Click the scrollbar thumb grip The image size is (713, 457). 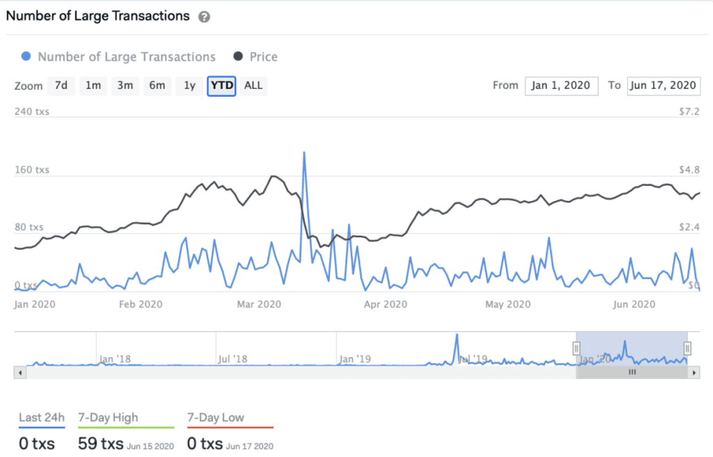point(632,373)
